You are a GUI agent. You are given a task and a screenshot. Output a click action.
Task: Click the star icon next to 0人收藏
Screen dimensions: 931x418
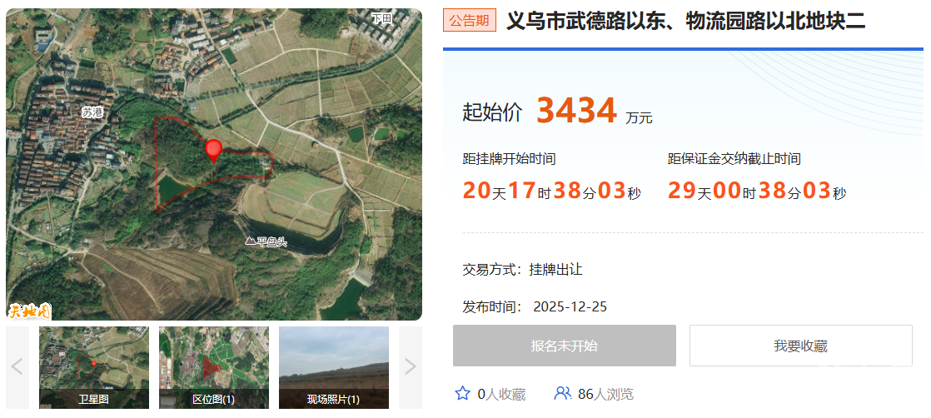coord(462,393)
